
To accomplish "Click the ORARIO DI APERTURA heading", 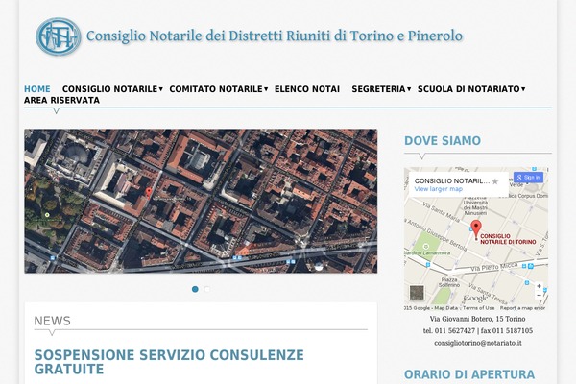I will (469, 374).
